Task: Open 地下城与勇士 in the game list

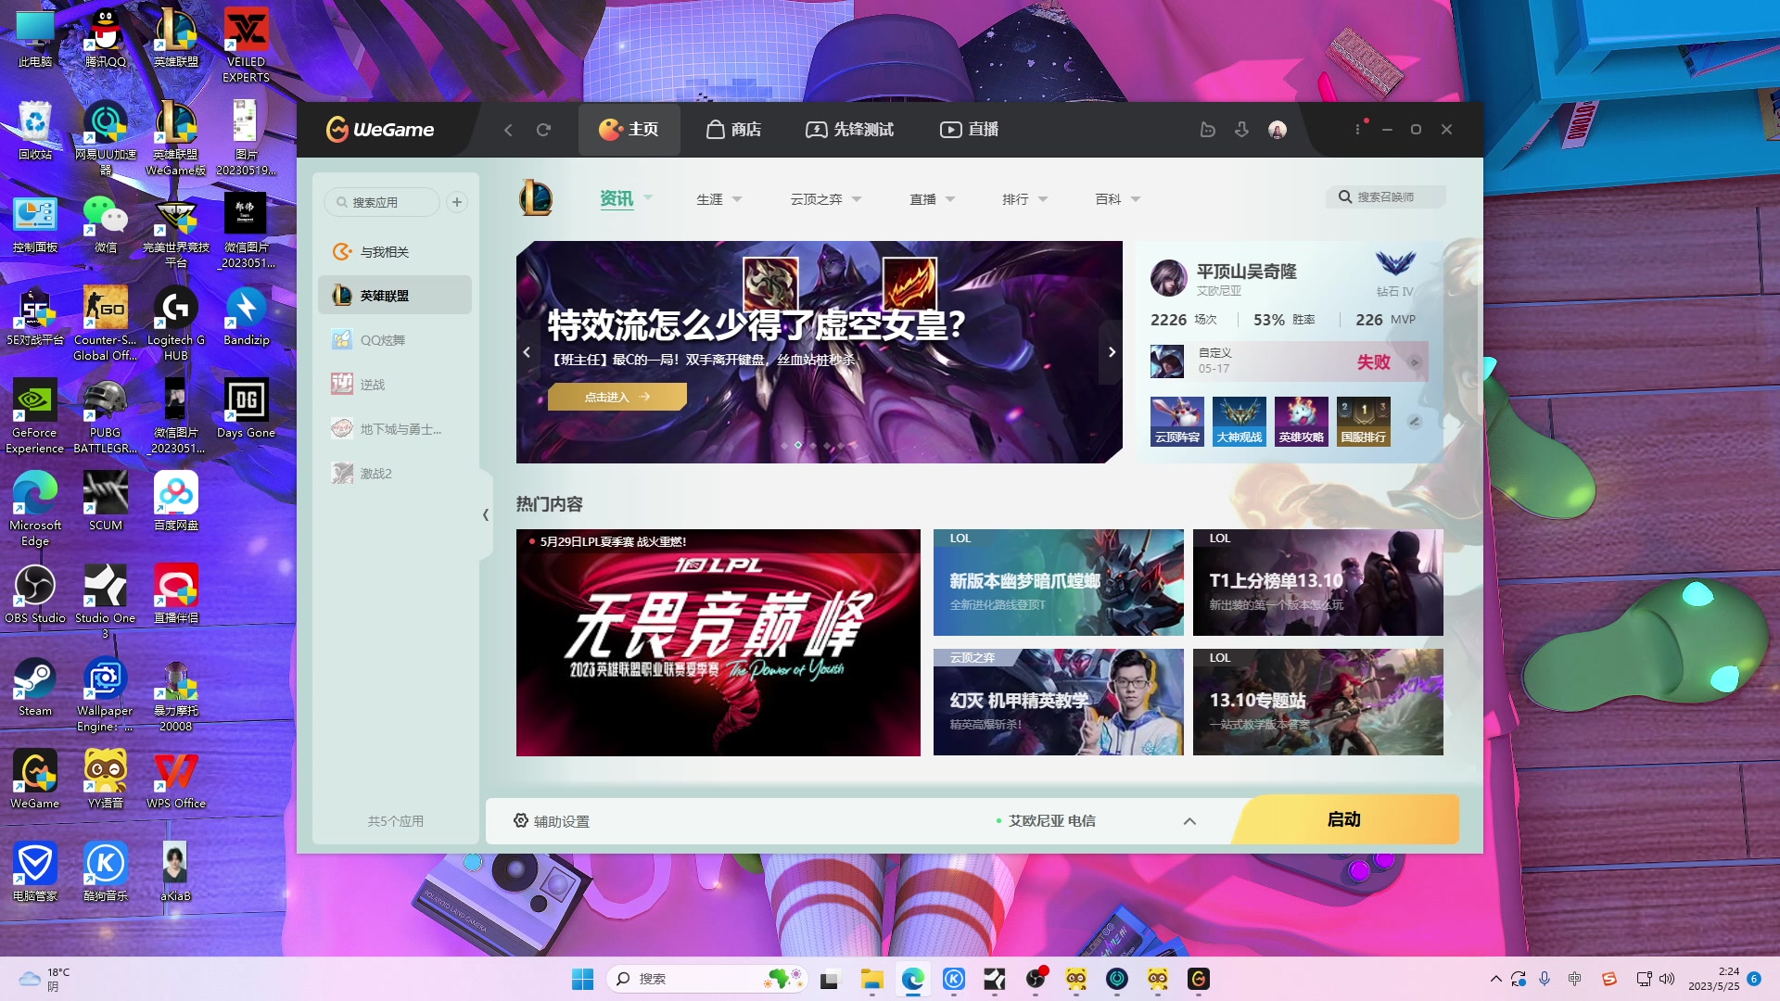Action: tap(396, 428)
